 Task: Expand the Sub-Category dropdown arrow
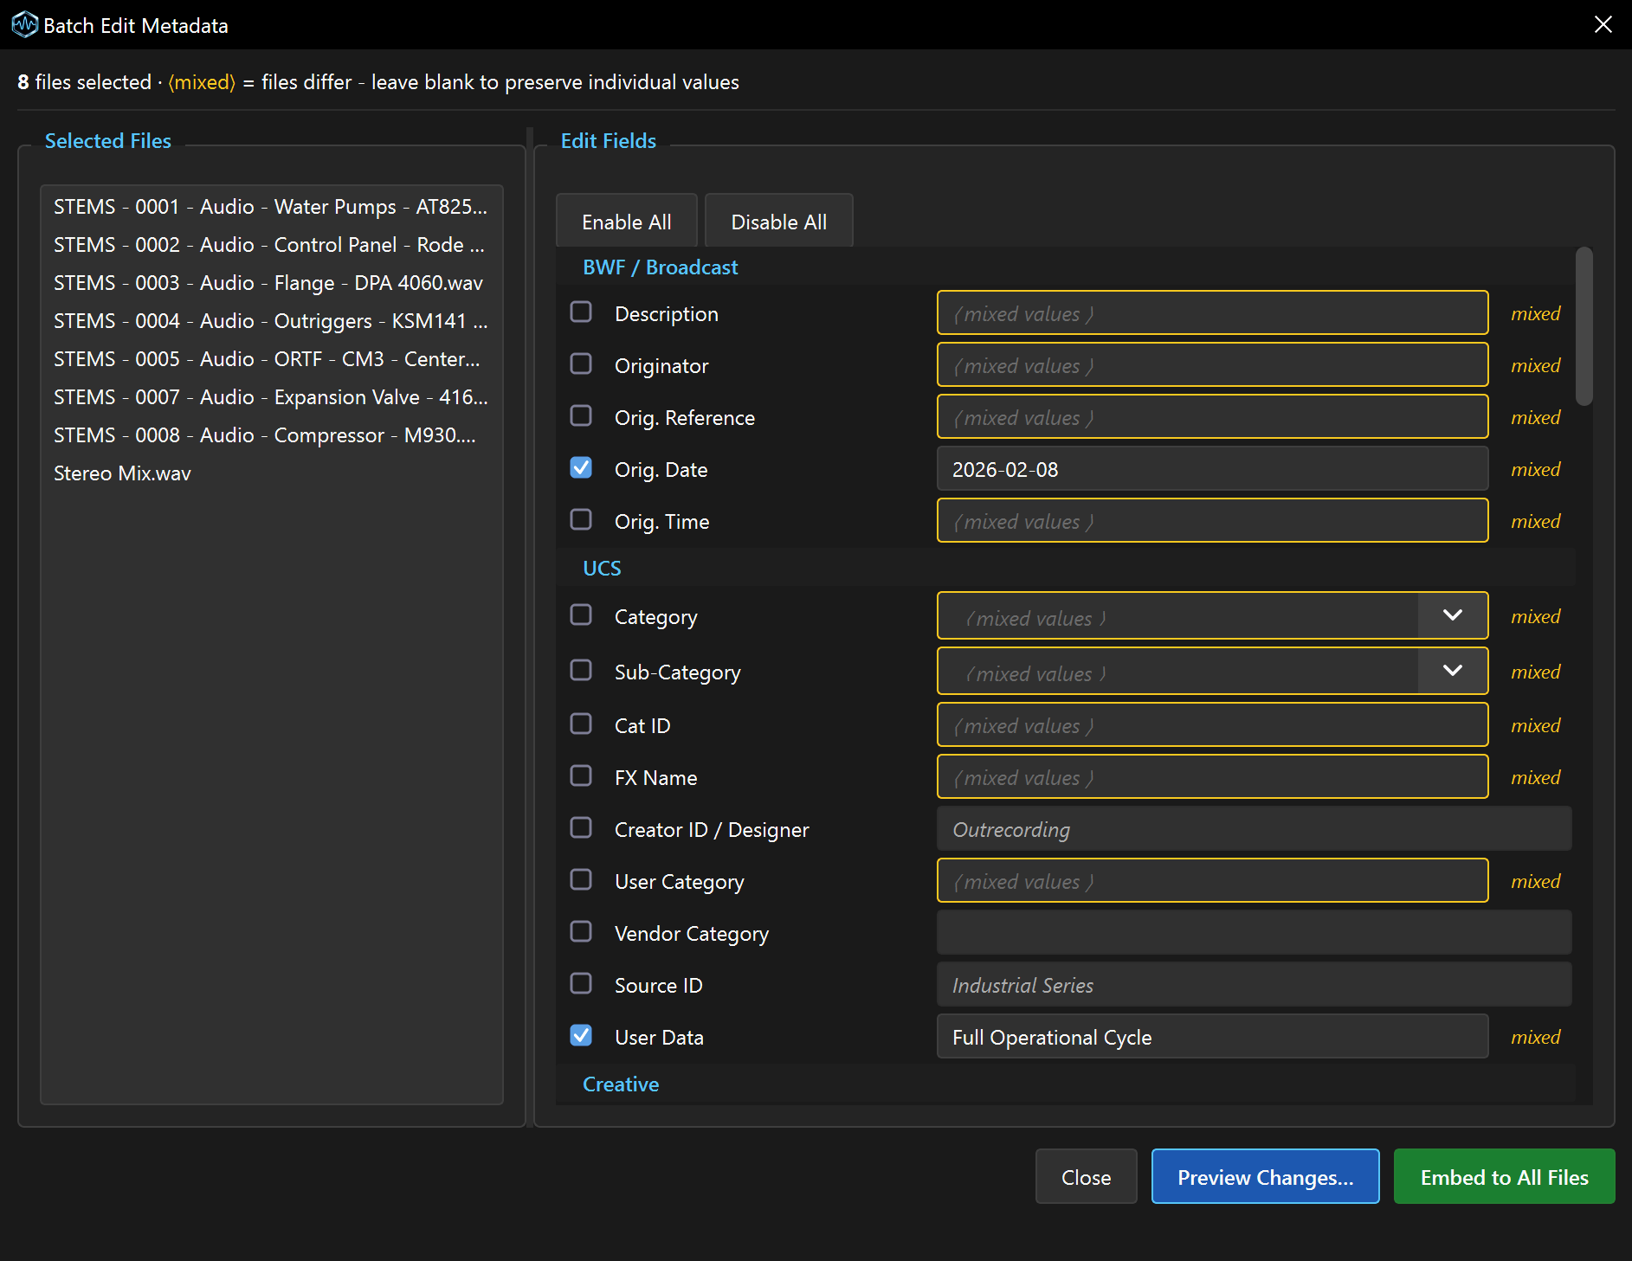click(x=1453, y=671)
